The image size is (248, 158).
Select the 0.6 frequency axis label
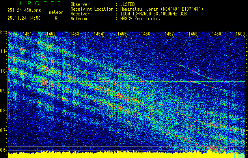click(4, 150)
